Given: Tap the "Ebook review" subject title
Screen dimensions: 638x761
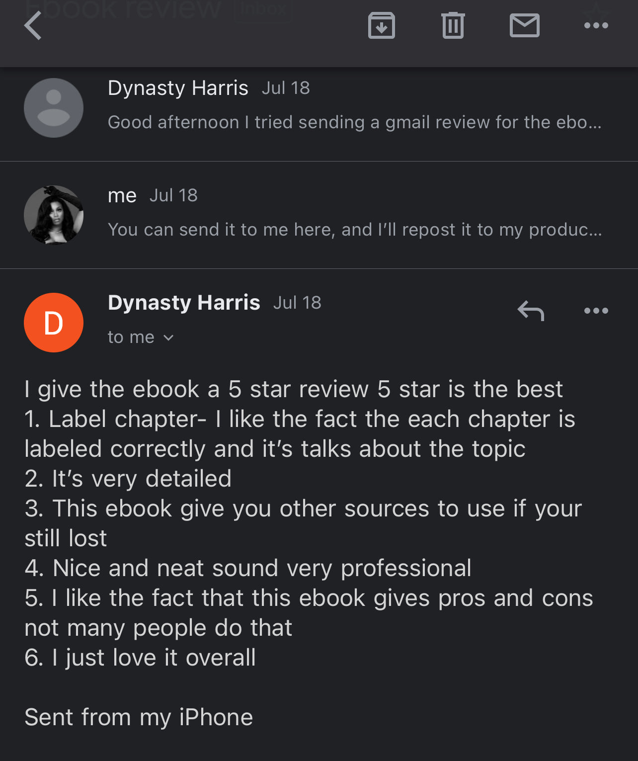Looking at the screenshot, I should click(124, 10).
